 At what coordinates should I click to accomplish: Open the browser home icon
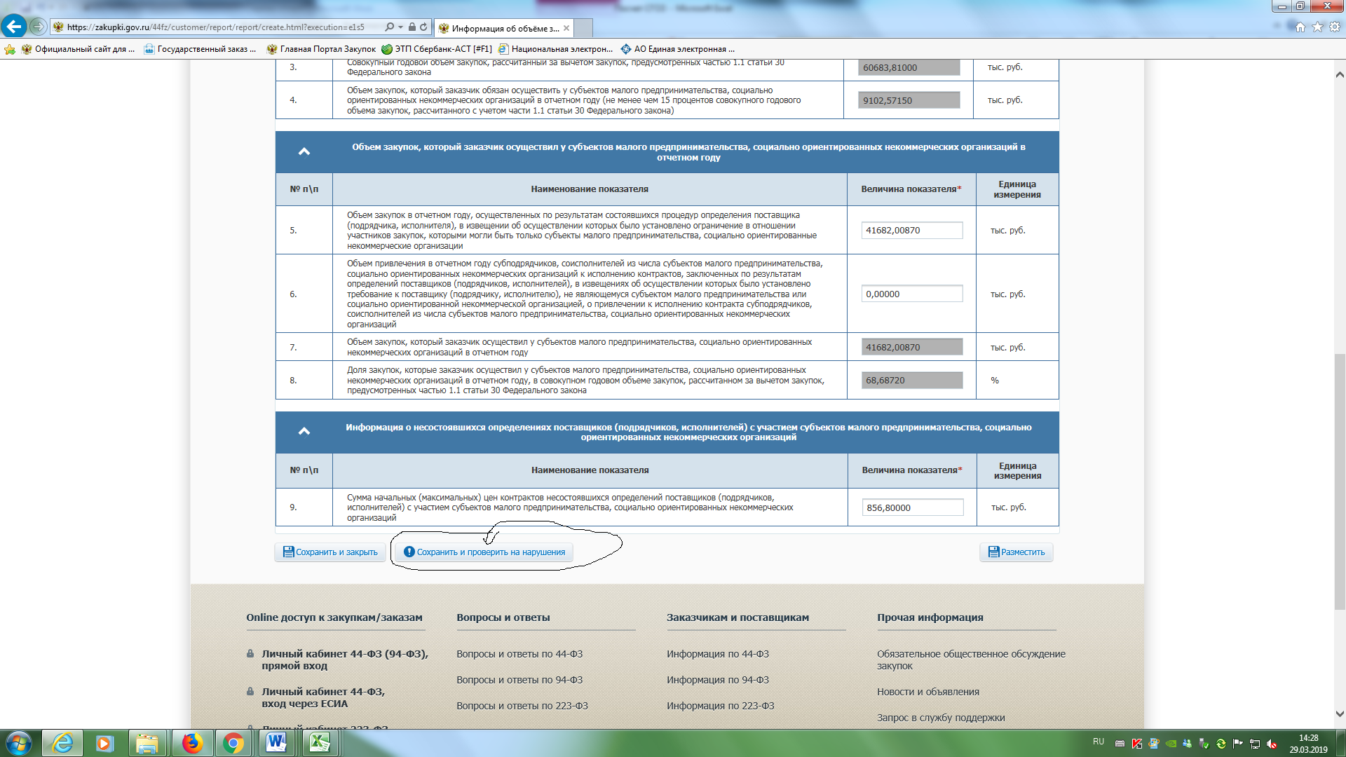click(1300, 27)
